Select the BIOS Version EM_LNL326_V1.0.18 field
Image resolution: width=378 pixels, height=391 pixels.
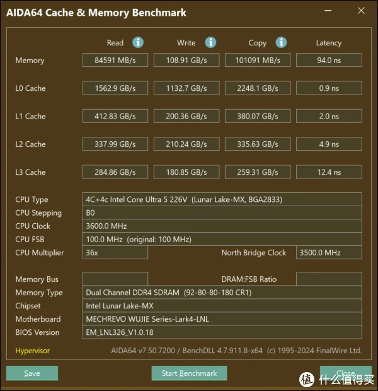coord(222,332)
